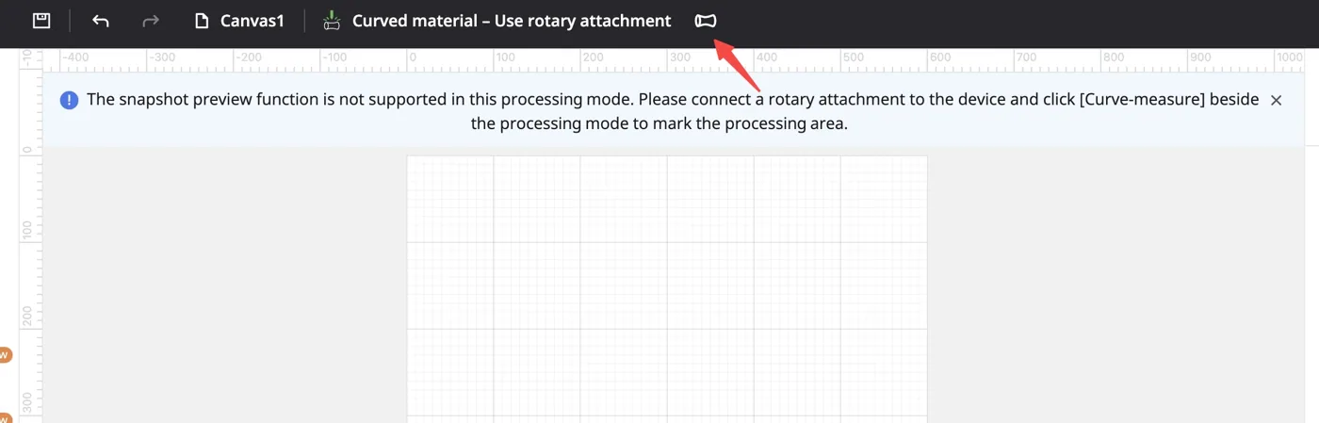Click the upper orange New badge
The height and width of the screenshot is (423, 1319).
click(4, 355)
